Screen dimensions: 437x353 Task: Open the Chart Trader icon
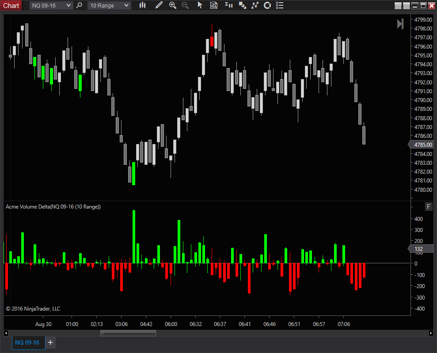coord(229,5)
